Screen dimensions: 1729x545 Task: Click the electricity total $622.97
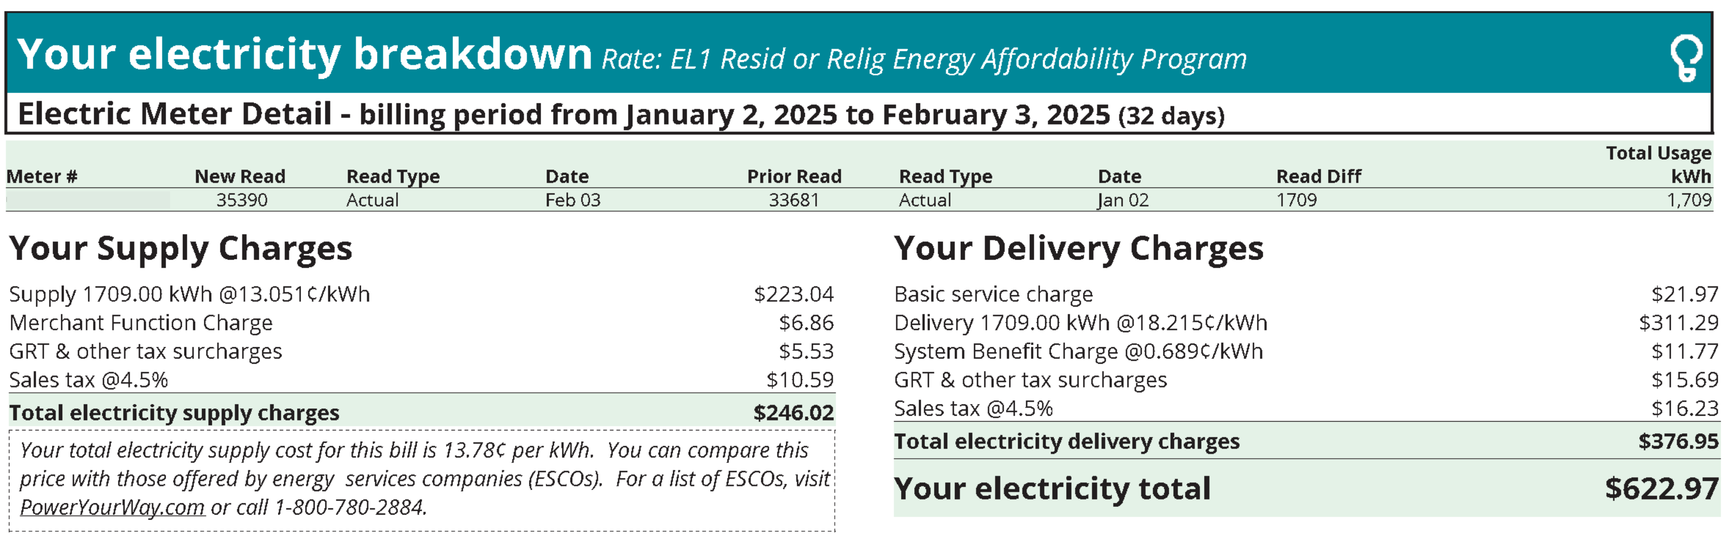click(1662, 488)
